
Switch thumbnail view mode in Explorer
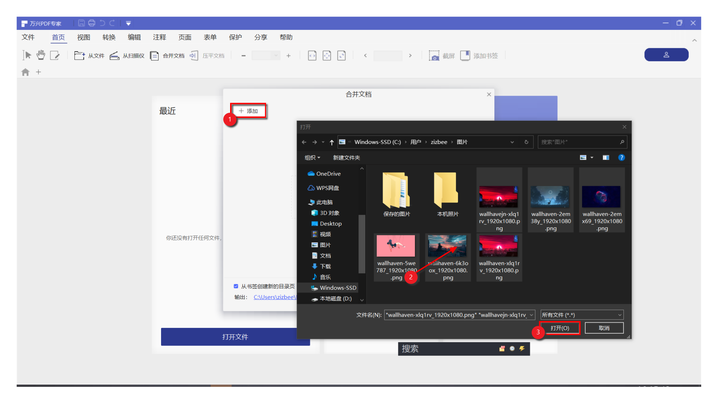(x=584, y=157)
